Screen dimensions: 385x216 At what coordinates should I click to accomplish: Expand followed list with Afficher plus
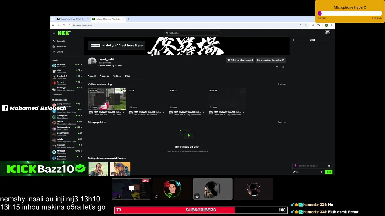point(57,94)
